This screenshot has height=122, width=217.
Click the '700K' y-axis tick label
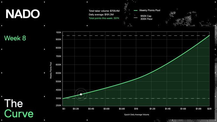click(58, 56)
